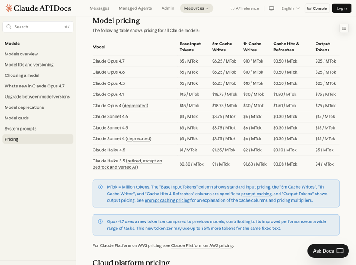Open the English language selector
This screenshot has width=356, height=265.
291,8
